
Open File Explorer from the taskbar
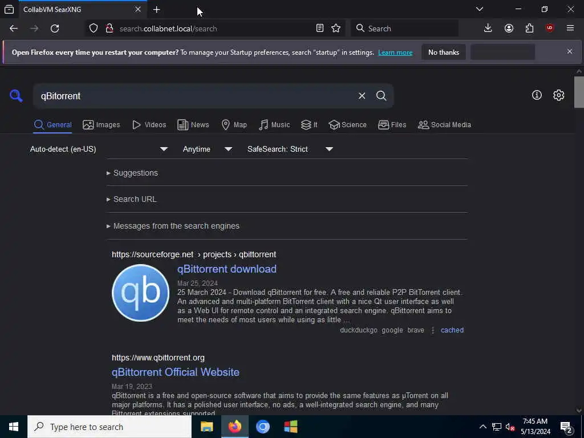coord(206,427)
